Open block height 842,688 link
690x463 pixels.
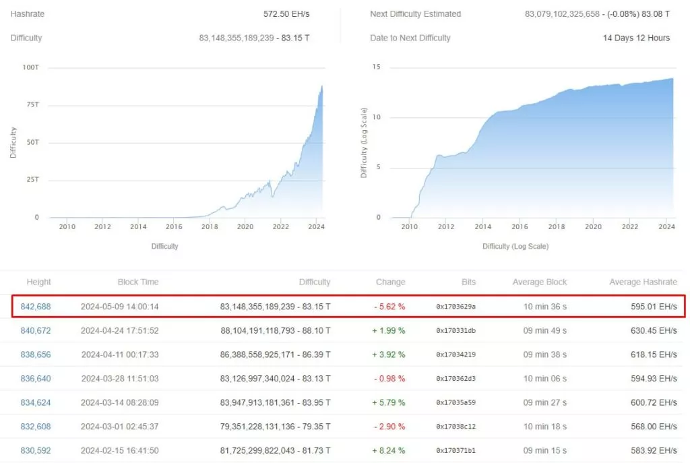(36, 307)
